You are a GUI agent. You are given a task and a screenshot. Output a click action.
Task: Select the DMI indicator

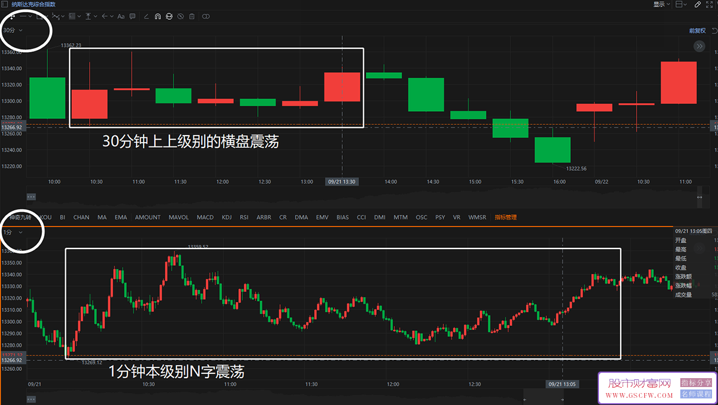380,217
